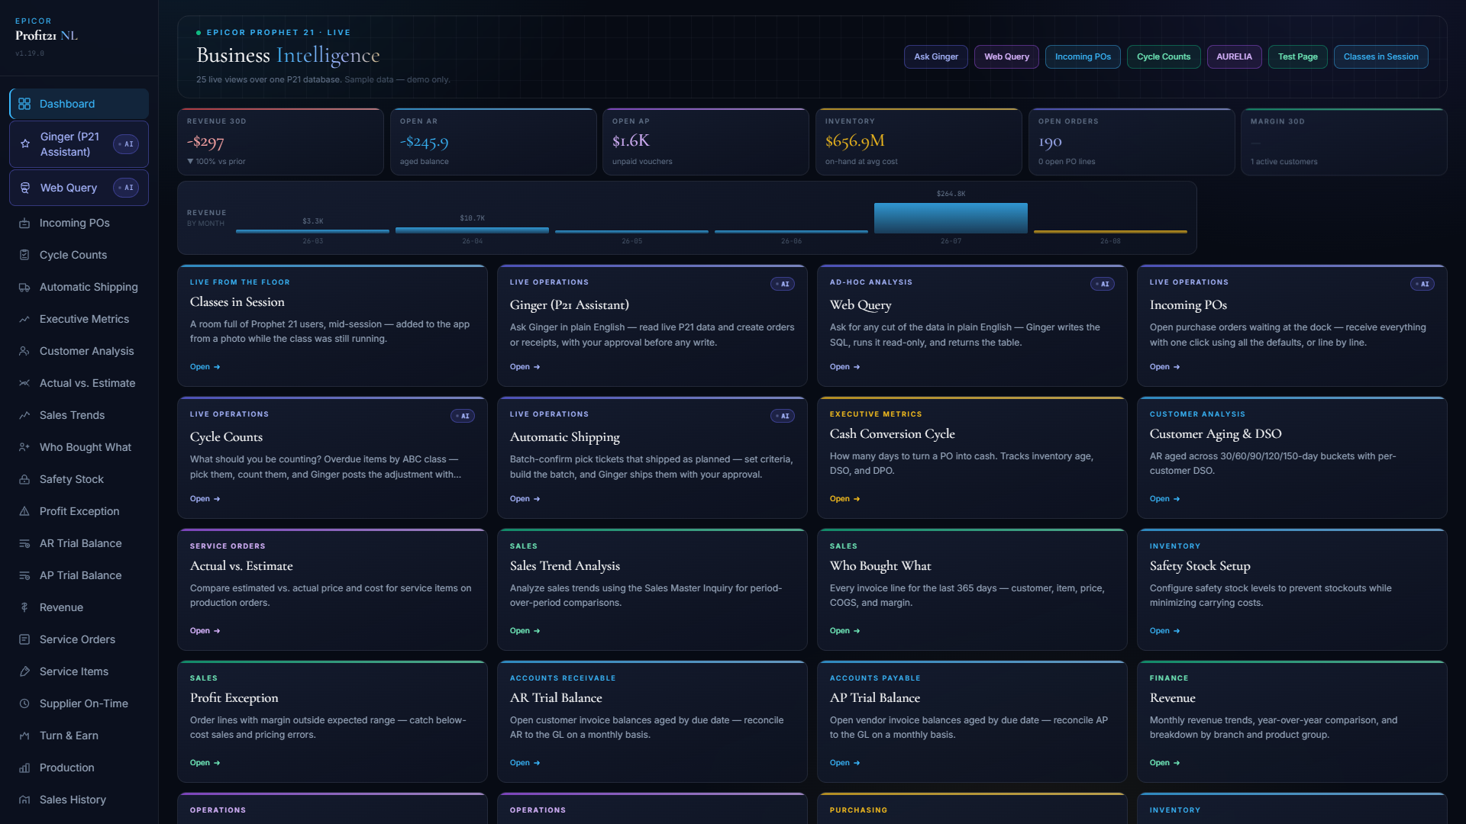Click the 26-07 revenue bar in chart
The width and height of the screenshot is (1466, 824).
click(951, 218)
